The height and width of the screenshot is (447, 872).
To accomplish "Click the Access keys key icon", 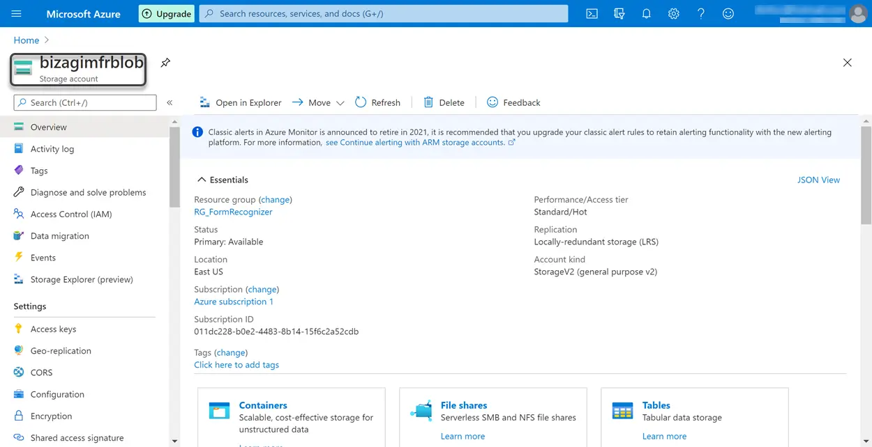I will pyautogui.click(x=19, y=329).
